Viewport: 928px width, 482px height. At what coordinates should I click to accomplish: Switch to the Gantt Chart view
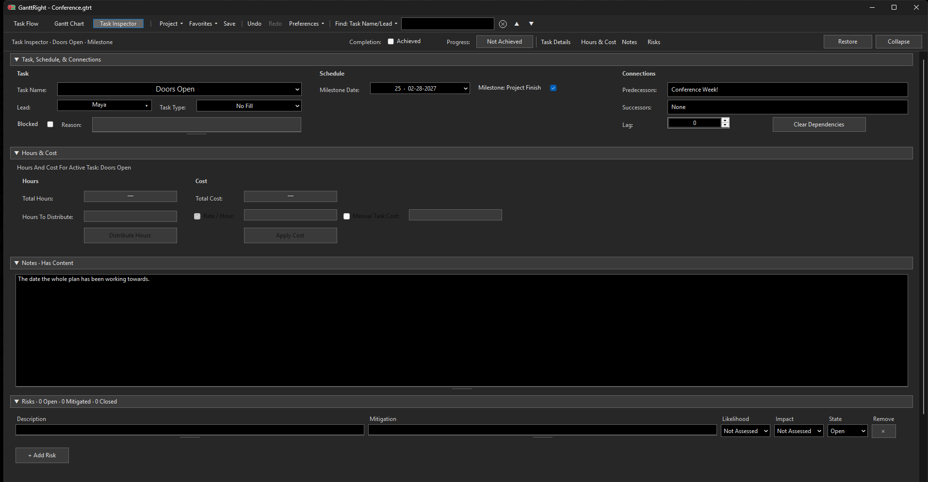(x=69, y=24)
